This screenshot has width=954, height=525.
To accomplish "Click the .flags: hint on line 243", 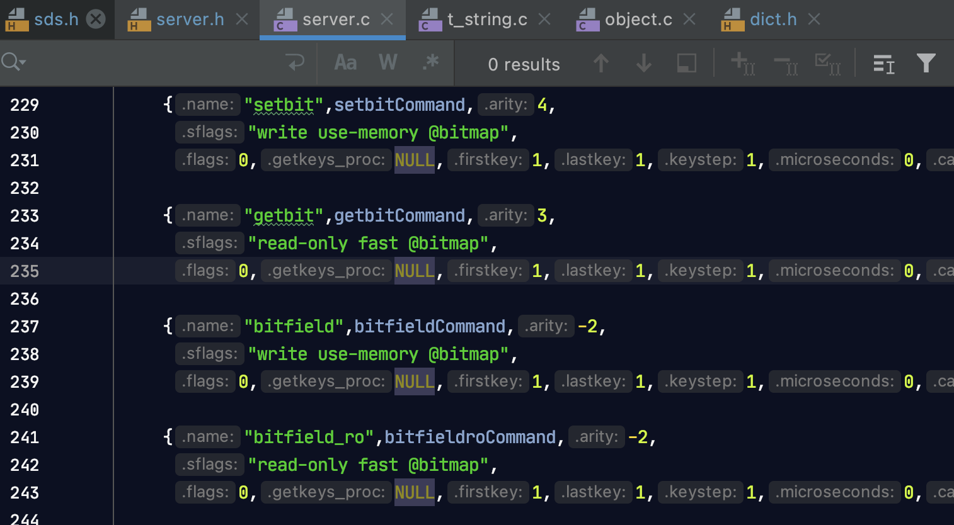I will pyautogui.click(x=205, y=492).
